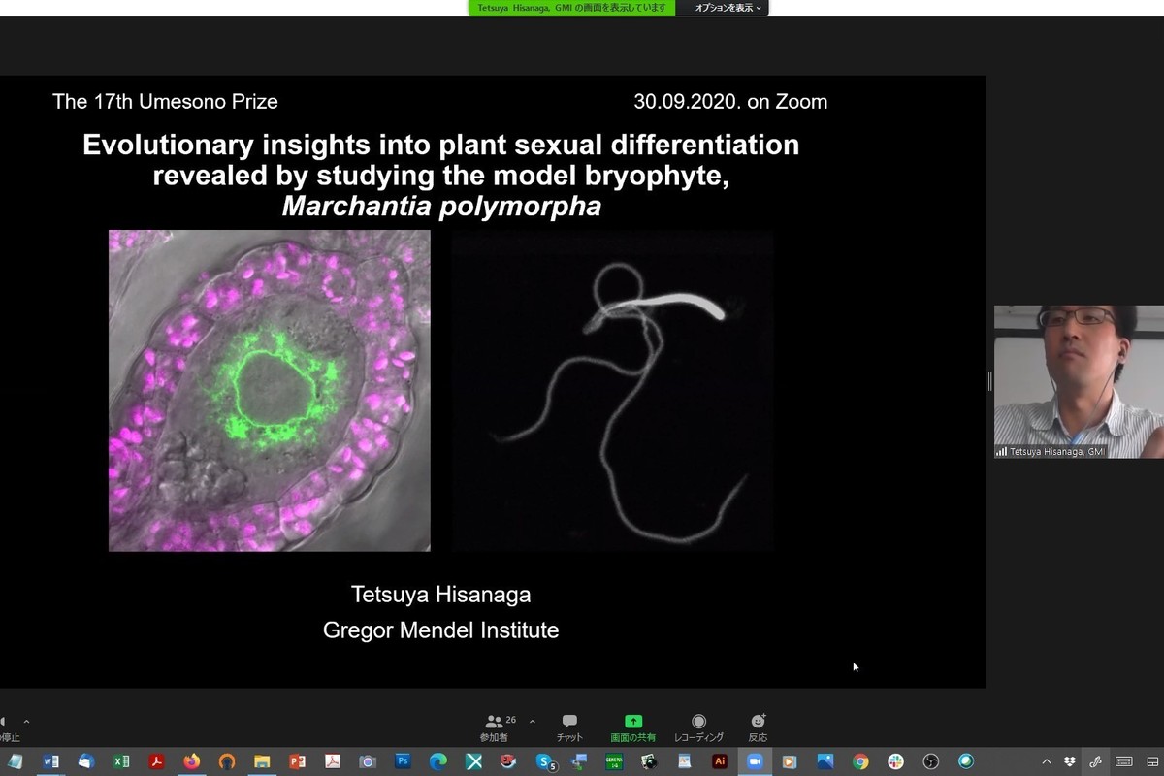Open Excel from the taskbar

121,761
